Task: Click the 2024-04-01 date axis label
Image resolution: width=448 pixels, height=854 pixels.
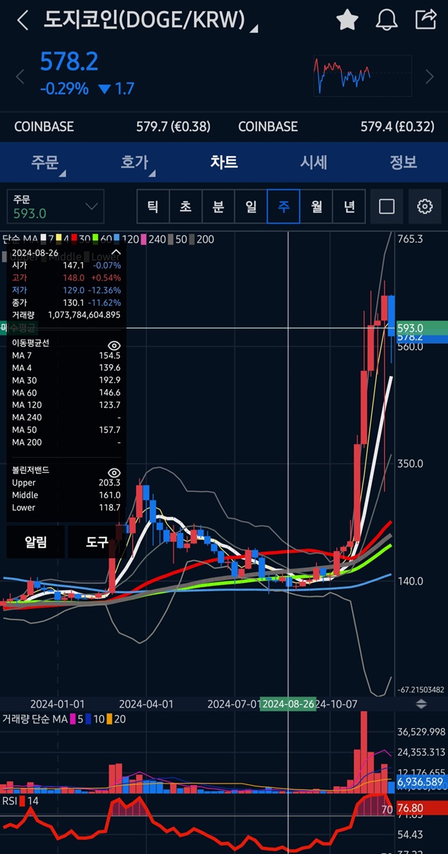Action: click(x=146, y=704)
